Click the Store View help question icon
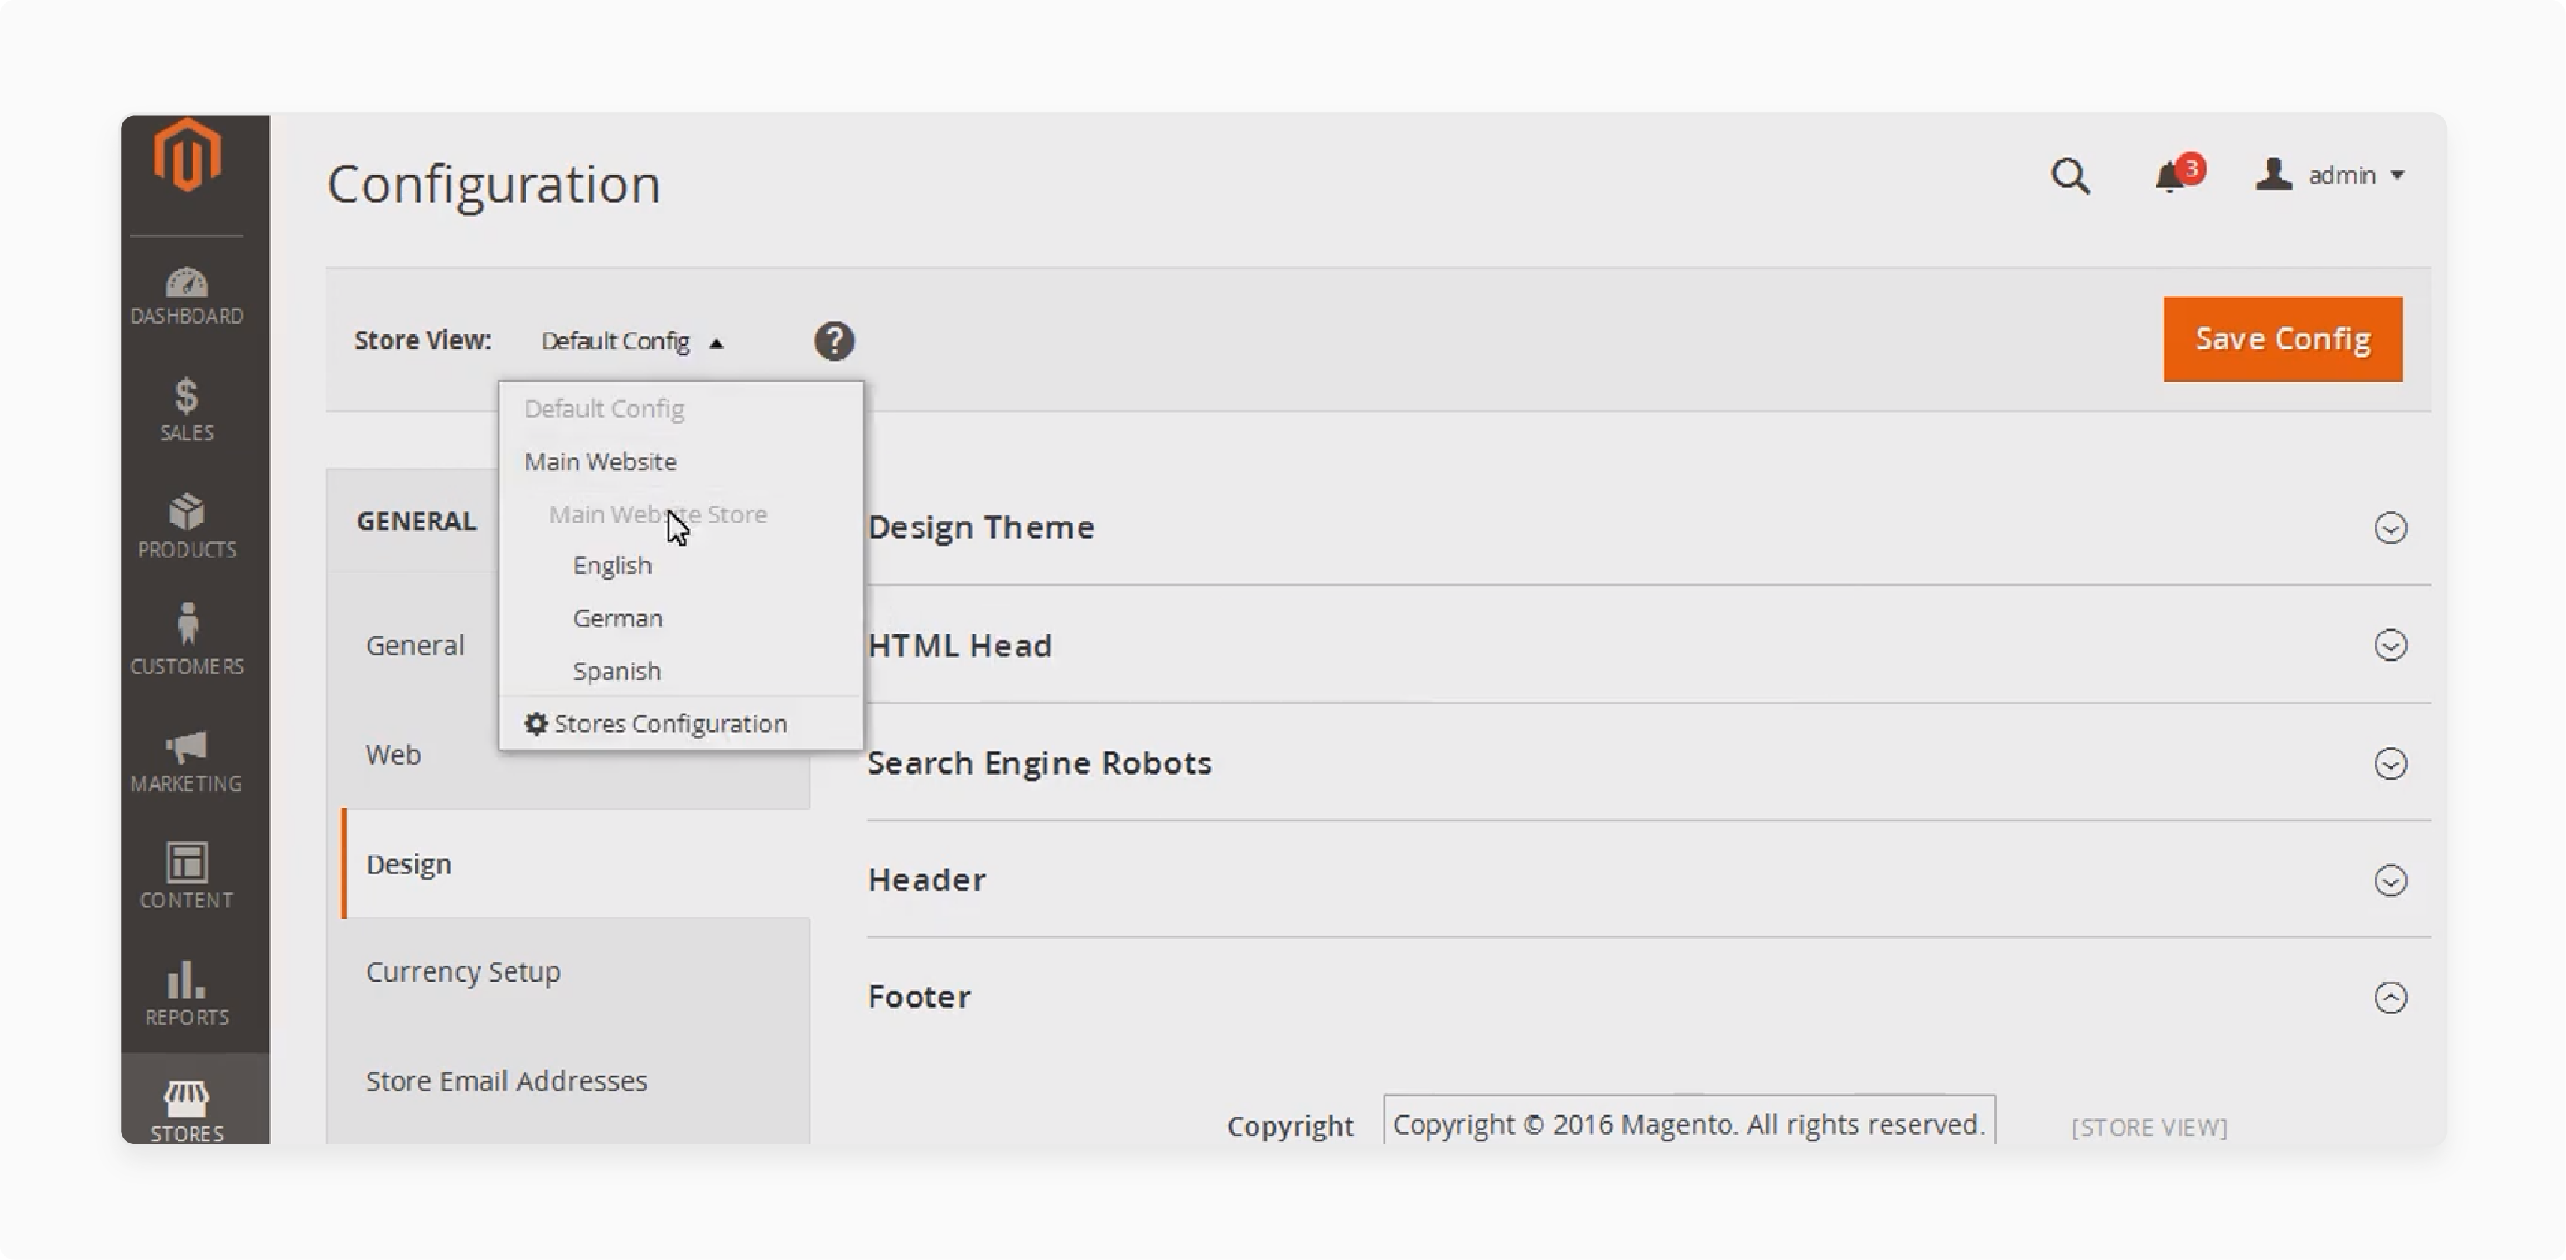The height and width of the screenshot is (1260, 2566). pos(834,341)
